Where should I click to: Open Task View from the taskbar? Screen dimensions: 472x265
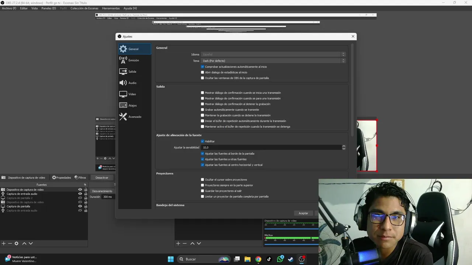(237, 259)
